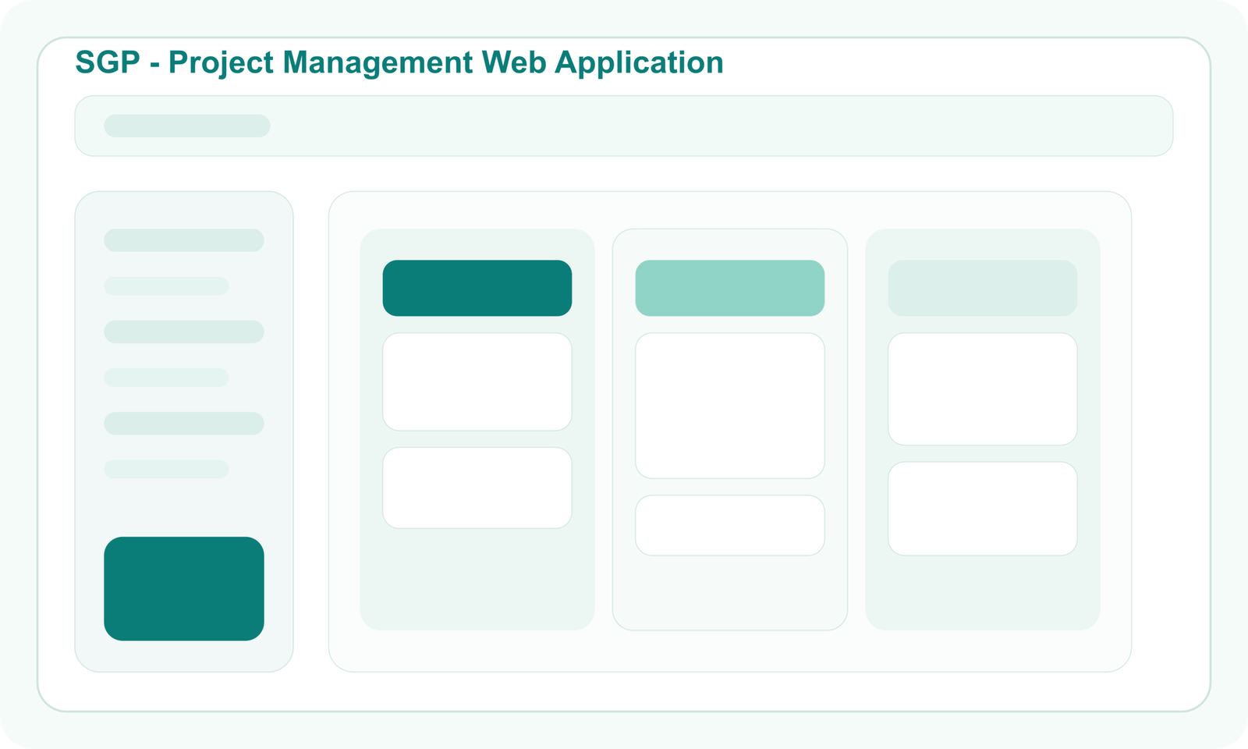
Task: Select the first sidebar menu item
Action: (184, 240)
